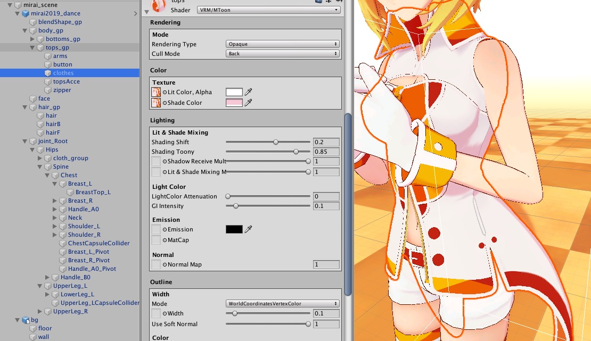Click inspector vertical scrollbar
The image size is (591, 341).
coord(348,205)
